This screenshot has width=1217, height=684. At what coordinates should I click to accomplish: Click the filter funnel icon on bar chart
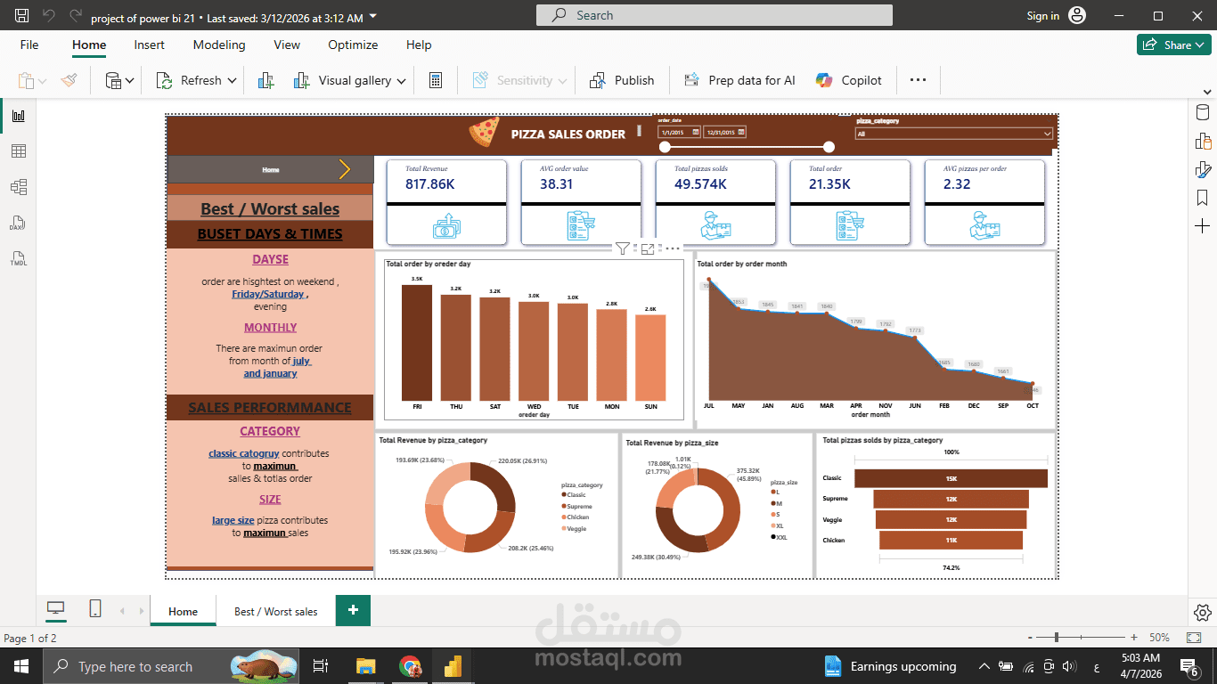click(623, 249)
